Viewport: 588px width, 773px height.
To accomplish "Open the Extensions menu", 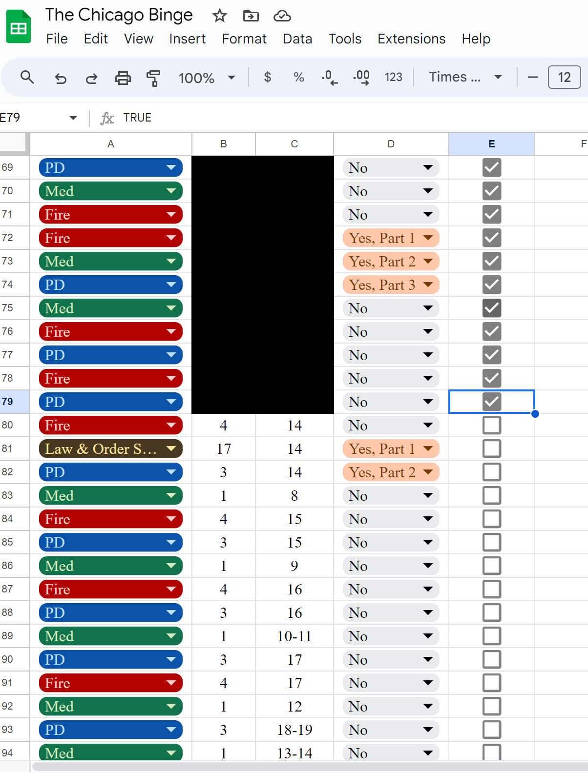I will click(411, 39).
